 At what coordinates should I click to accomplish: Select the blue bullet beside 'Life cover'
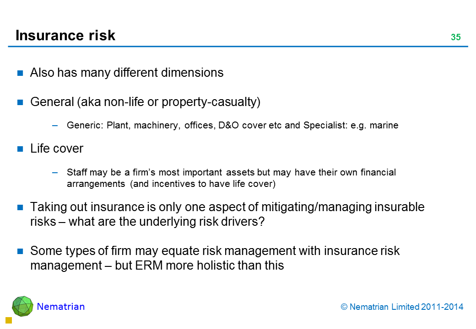(x=20, y=149)
